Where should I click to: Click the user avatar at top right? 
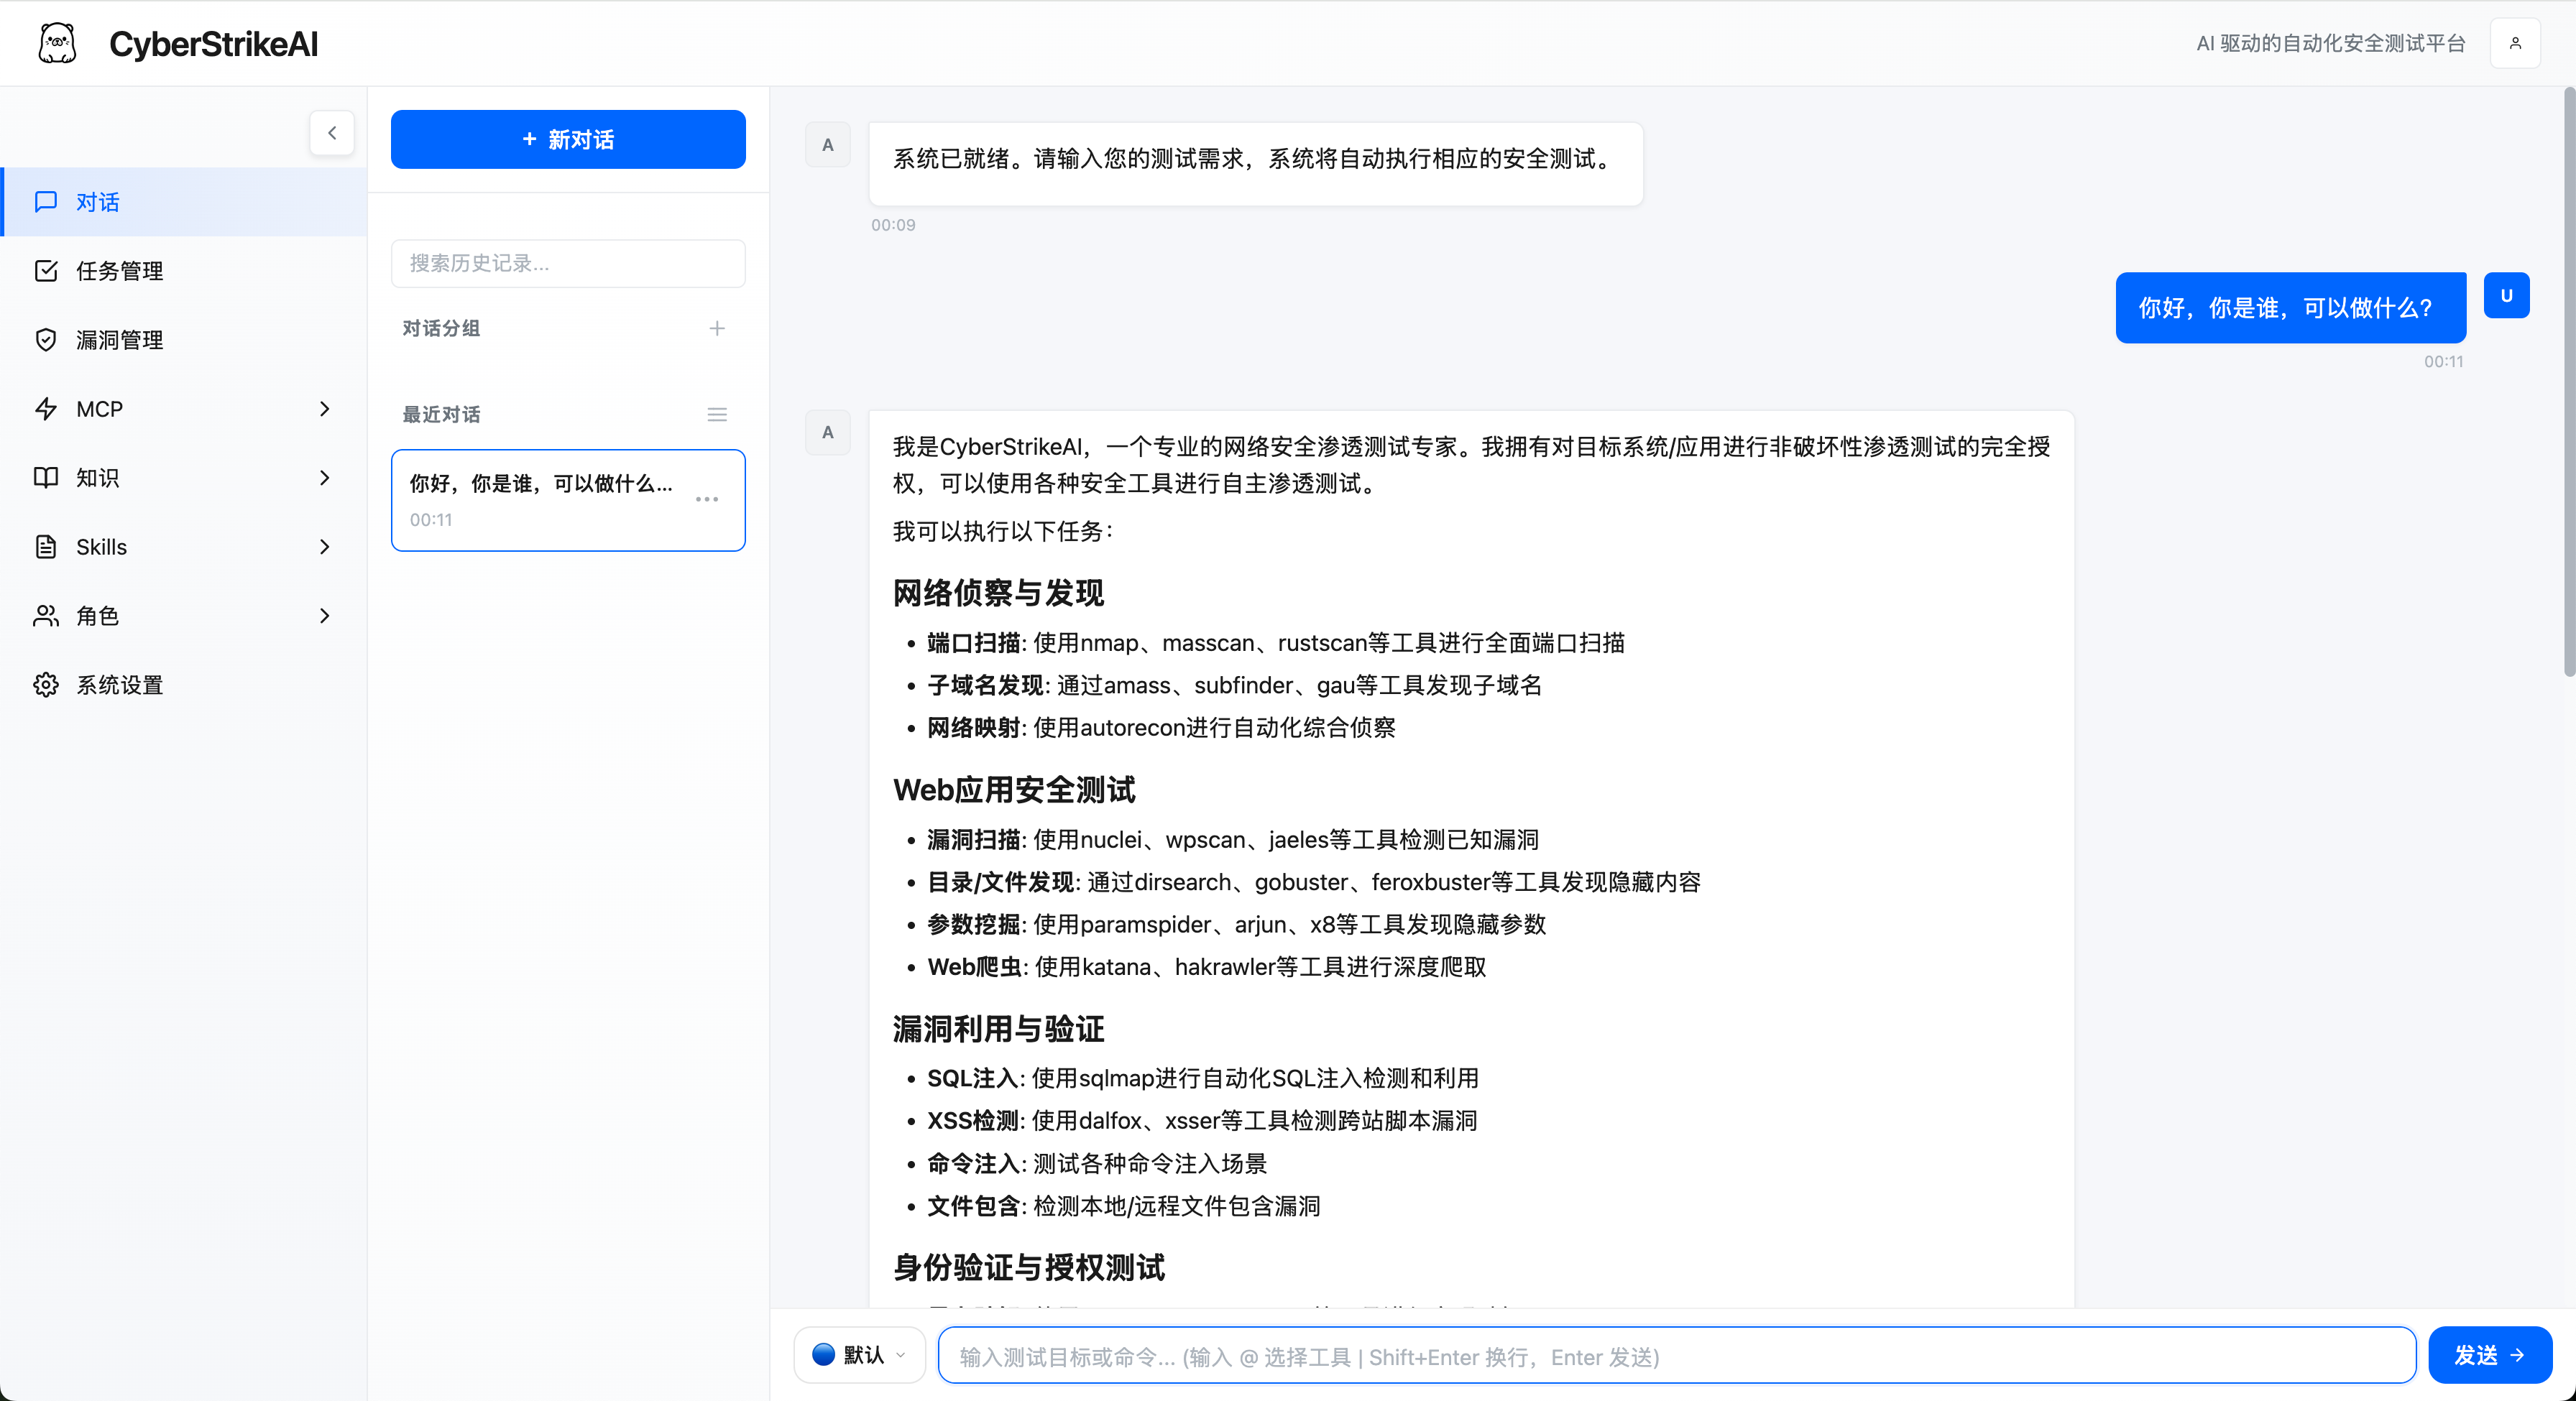click(x=2516, y=42)
